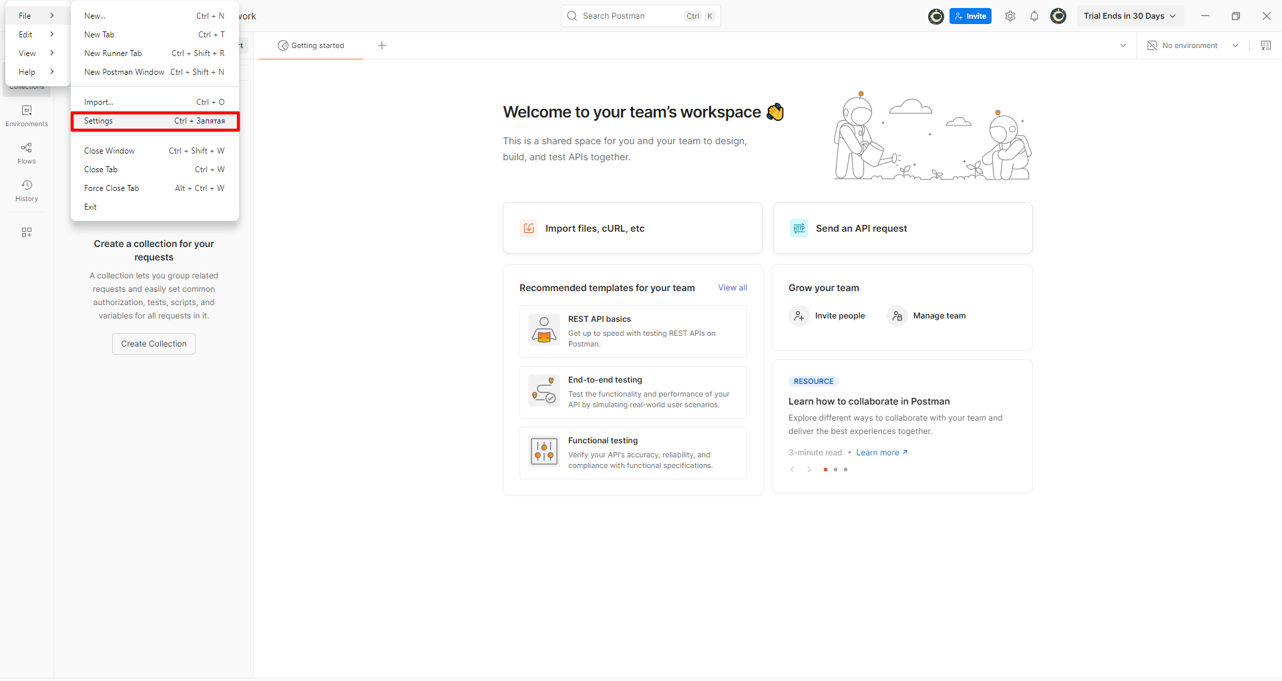Click the blue Invite button
This screenshot has height=681, width=1282.
[x=970, y=16]
